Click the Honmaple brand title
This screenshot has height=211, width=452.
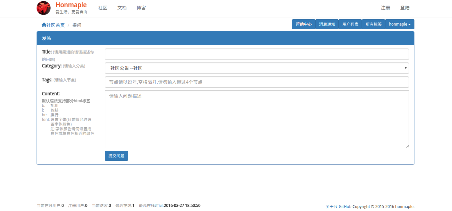tap(71, 5)
